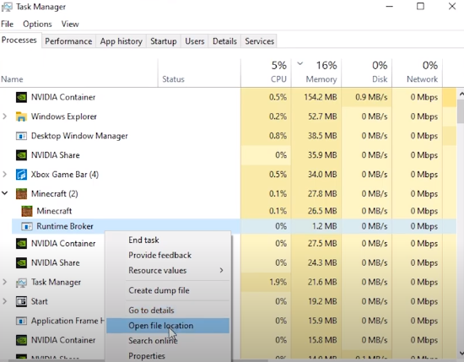Click the 1.2 MB memory value
Viewport: 464px width, 362px height.
[x=324, y=226]
